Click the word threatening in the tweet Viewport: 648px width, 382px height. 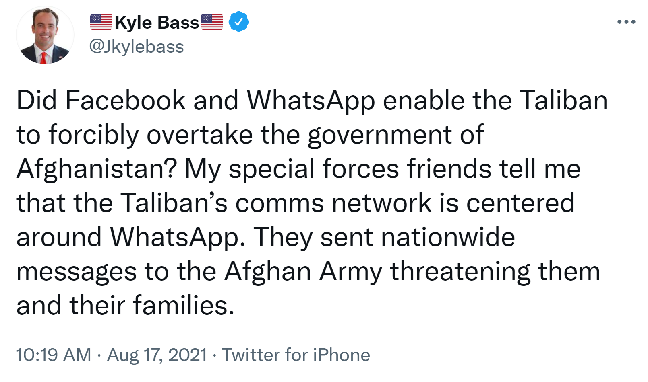[460, 271]
